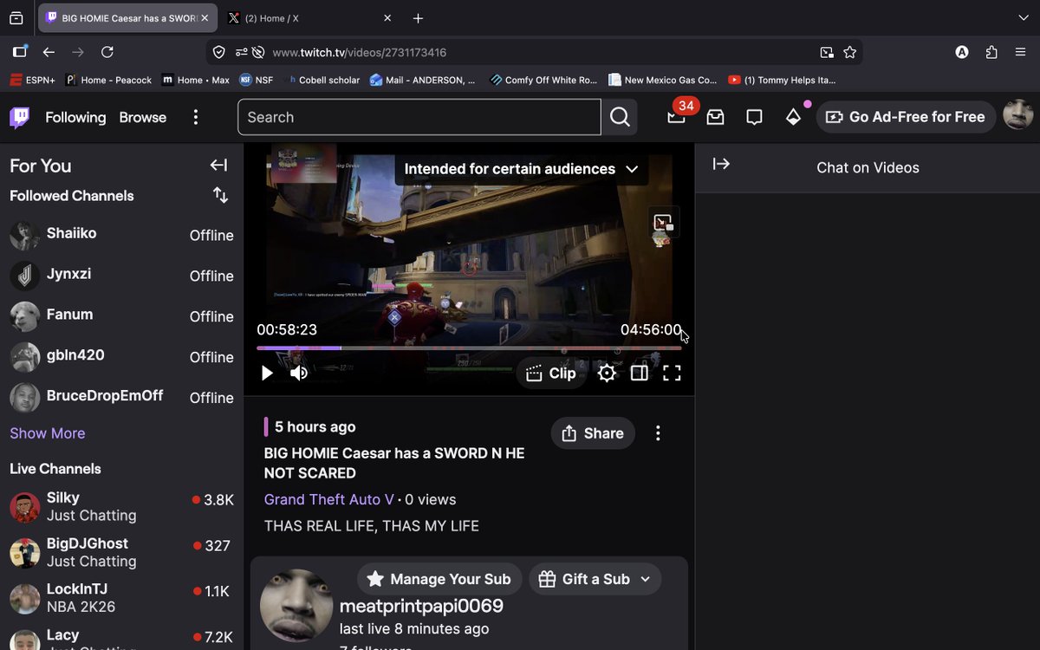
Task: Open the user avatar menu in Twitch header
Action: [1017, 116]
